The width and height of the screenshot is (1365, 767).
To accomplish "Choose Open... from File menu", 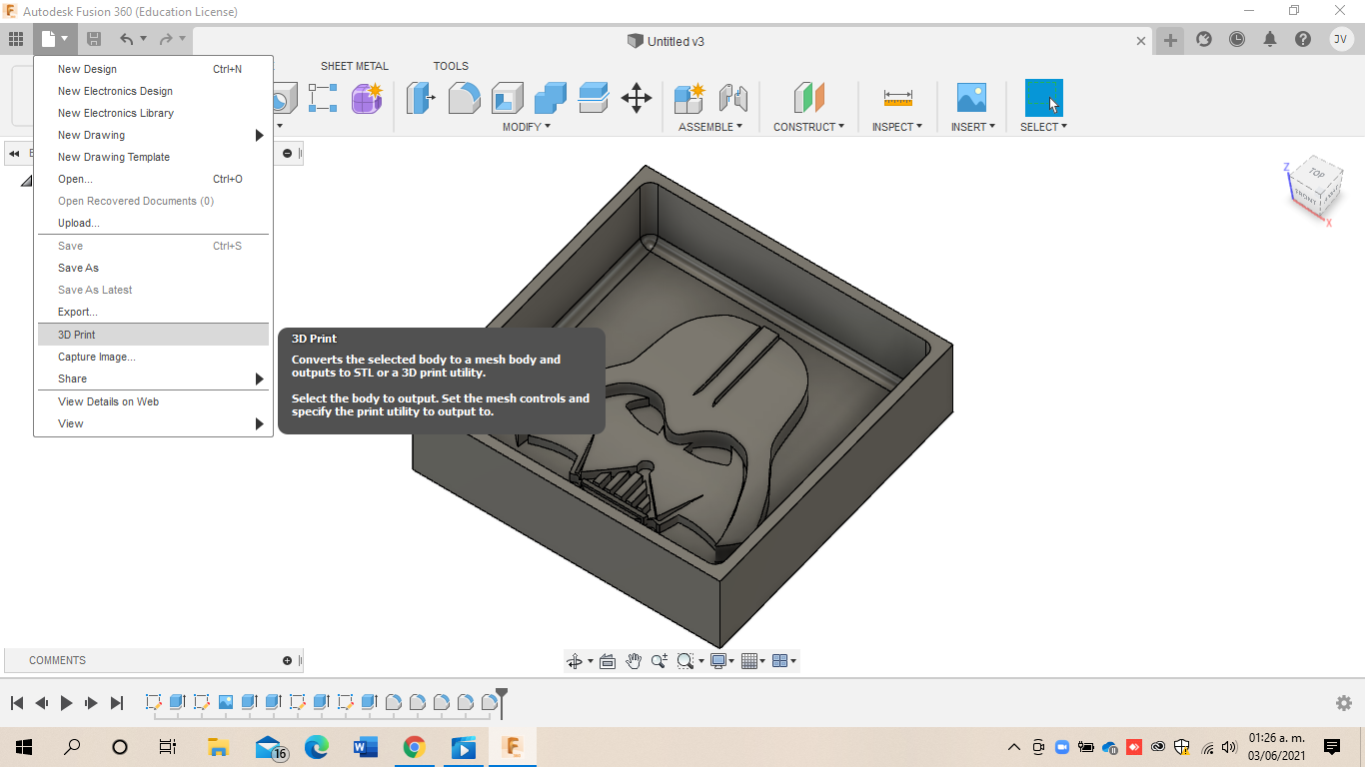I will 153,179.
